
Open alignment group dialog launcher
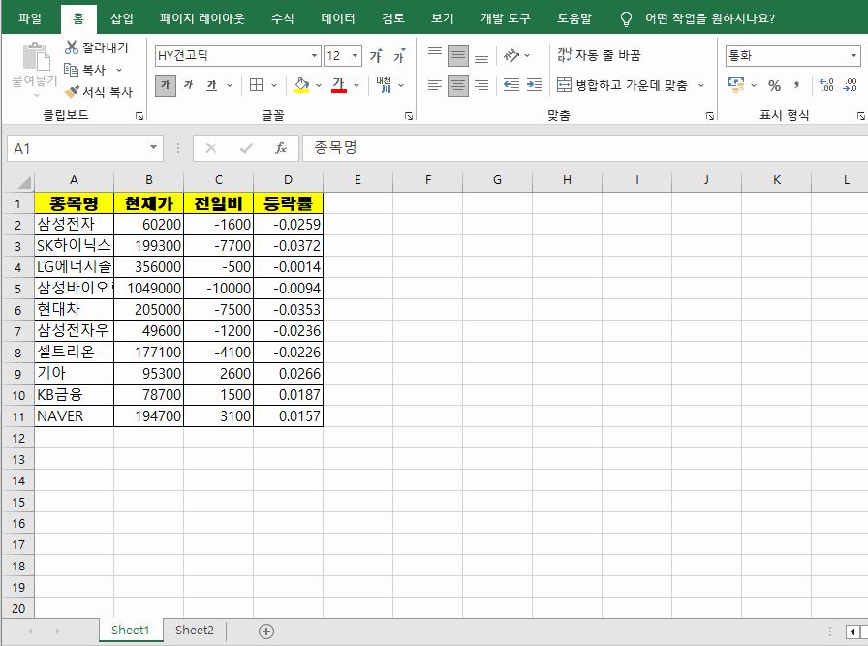710,115
